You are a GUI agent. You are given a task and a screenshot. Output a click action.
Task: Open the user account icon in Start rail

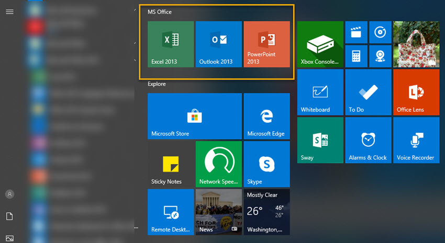(9, 194)
